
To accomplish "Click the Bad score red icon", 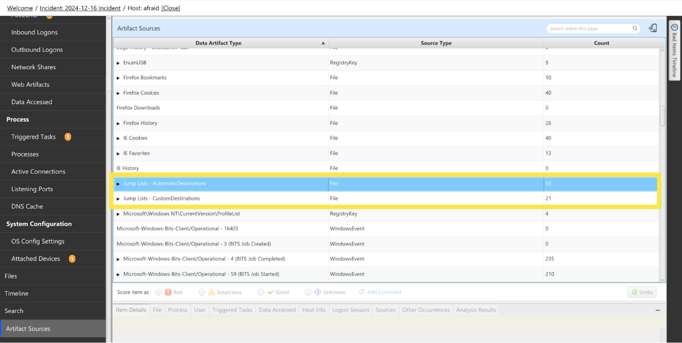I will pyautogui.click(x=168, y=292).
